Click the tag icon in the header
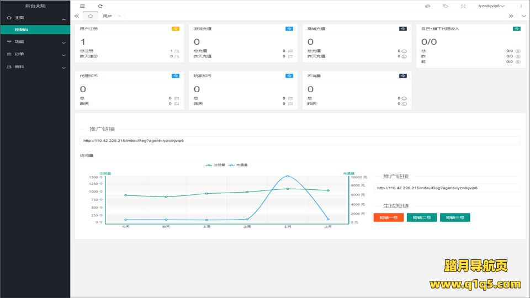The image size is (530, 298). (x=445, y=6)
